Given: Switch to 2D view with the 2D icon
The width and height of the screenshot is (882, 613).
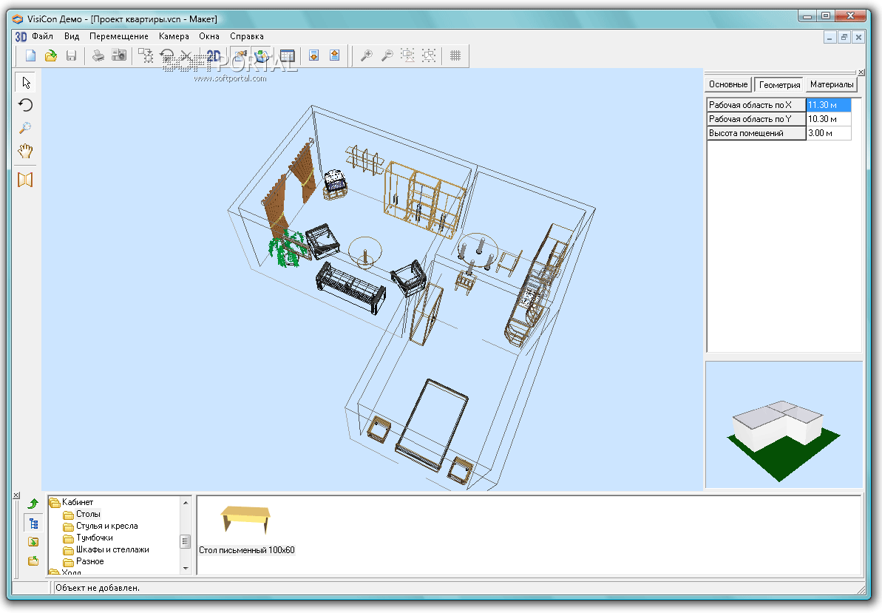Looking at the screenshot, I should click(214, 55).
